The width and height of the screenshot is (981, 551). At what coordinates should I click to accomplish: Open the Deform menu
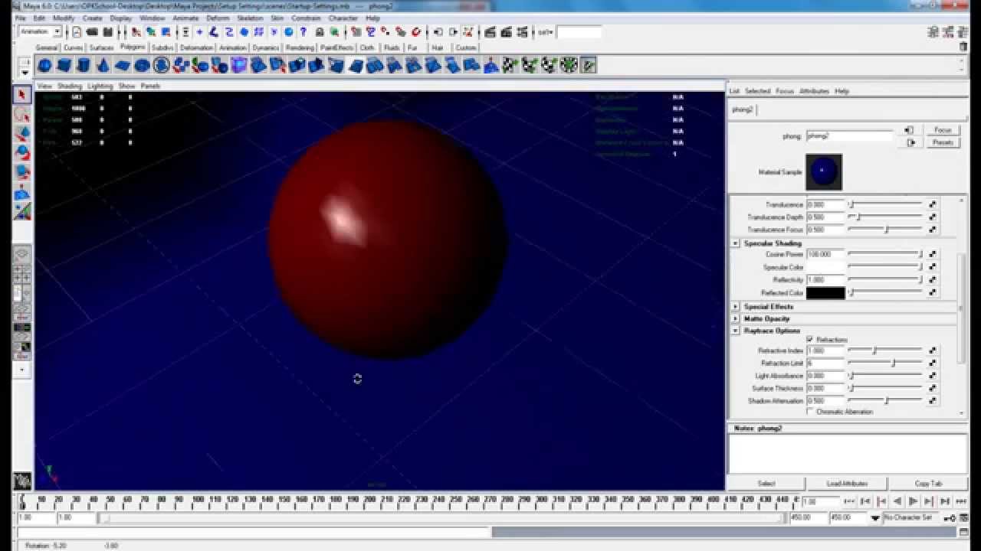(217, 18)
